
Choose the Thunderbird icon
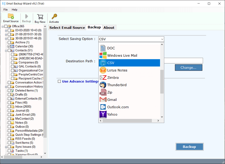coord(103,85)
